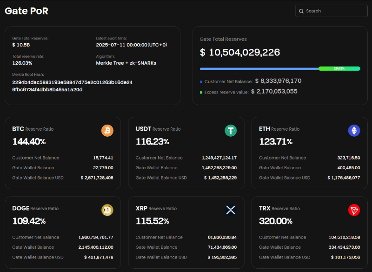Click the XRP Reserve Ratio heading
The width and height of the screenshot is (372, 272).
click(x=156, y=208)
